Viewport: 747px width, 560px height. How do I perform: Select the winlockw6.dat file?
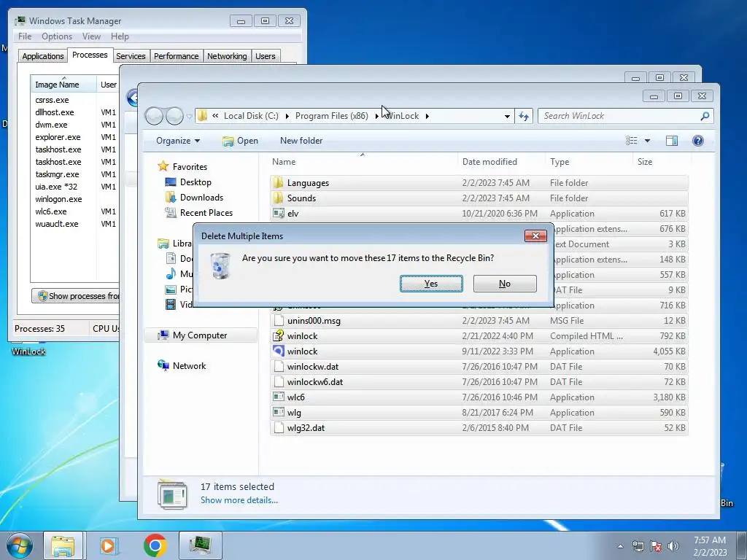click(479, 382)
